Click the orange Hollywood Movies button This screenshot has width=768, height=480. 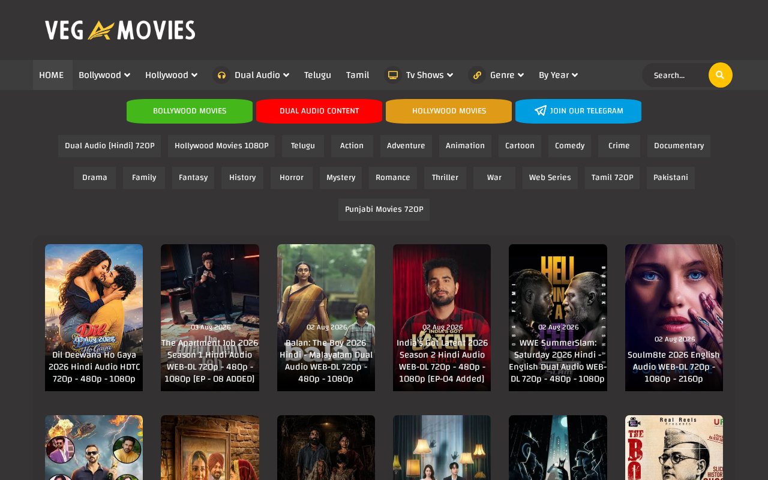coord(449,111)
